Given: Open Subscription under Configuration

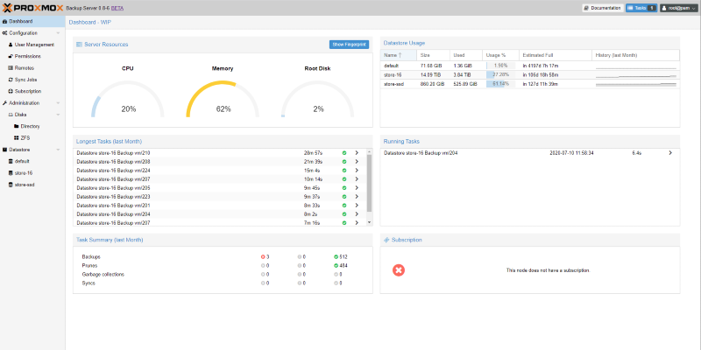Looking at the screenshot, I should click(x=27, y=91).
